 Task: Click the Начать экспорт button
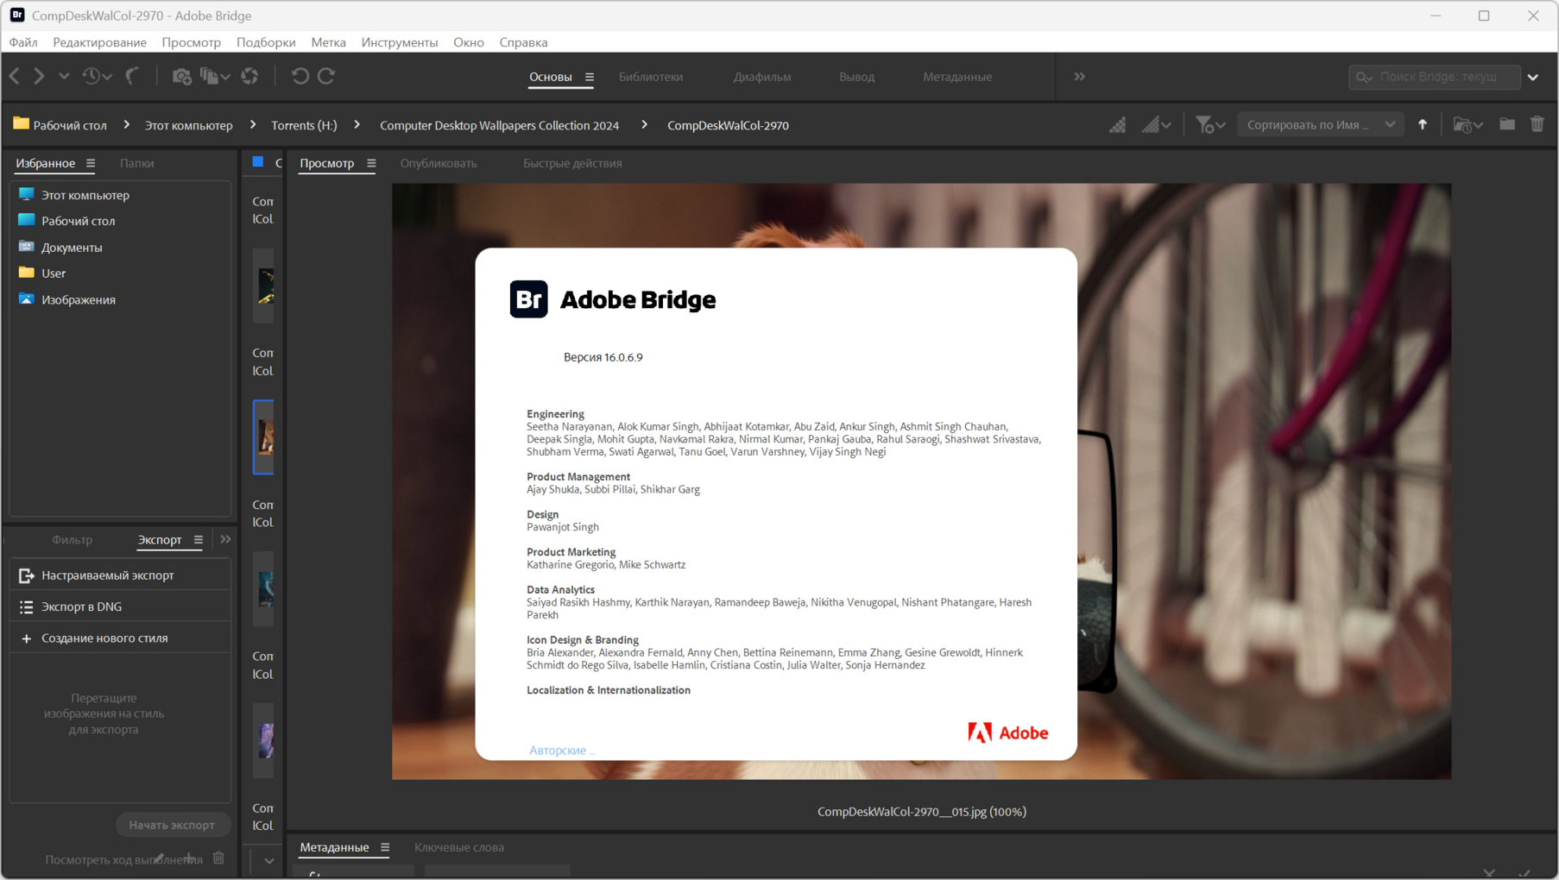pyautogui.click(x=172, y=825)
